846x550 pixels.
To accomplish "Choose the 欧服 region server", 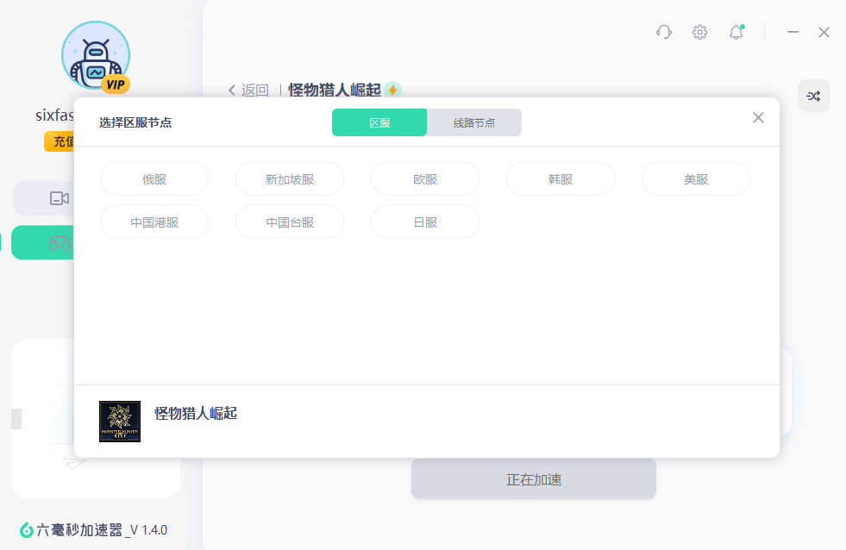I will pos(425,179).
